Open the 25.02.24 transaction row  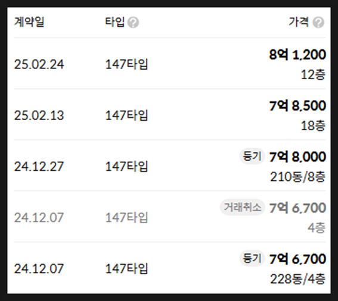[170, 64]
